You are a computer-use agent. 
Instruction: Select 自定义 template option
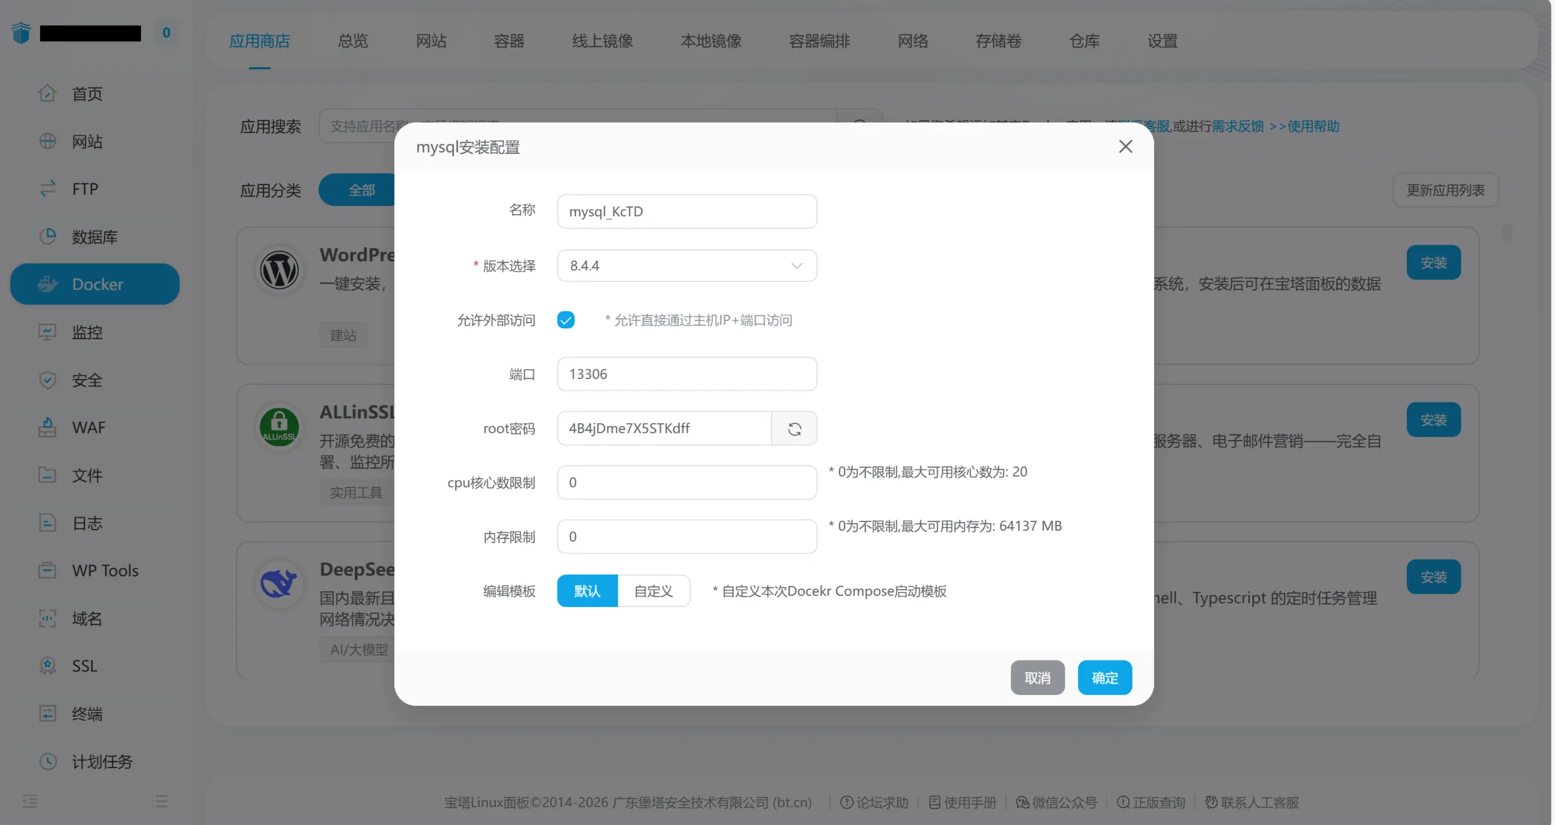point(654,591)
